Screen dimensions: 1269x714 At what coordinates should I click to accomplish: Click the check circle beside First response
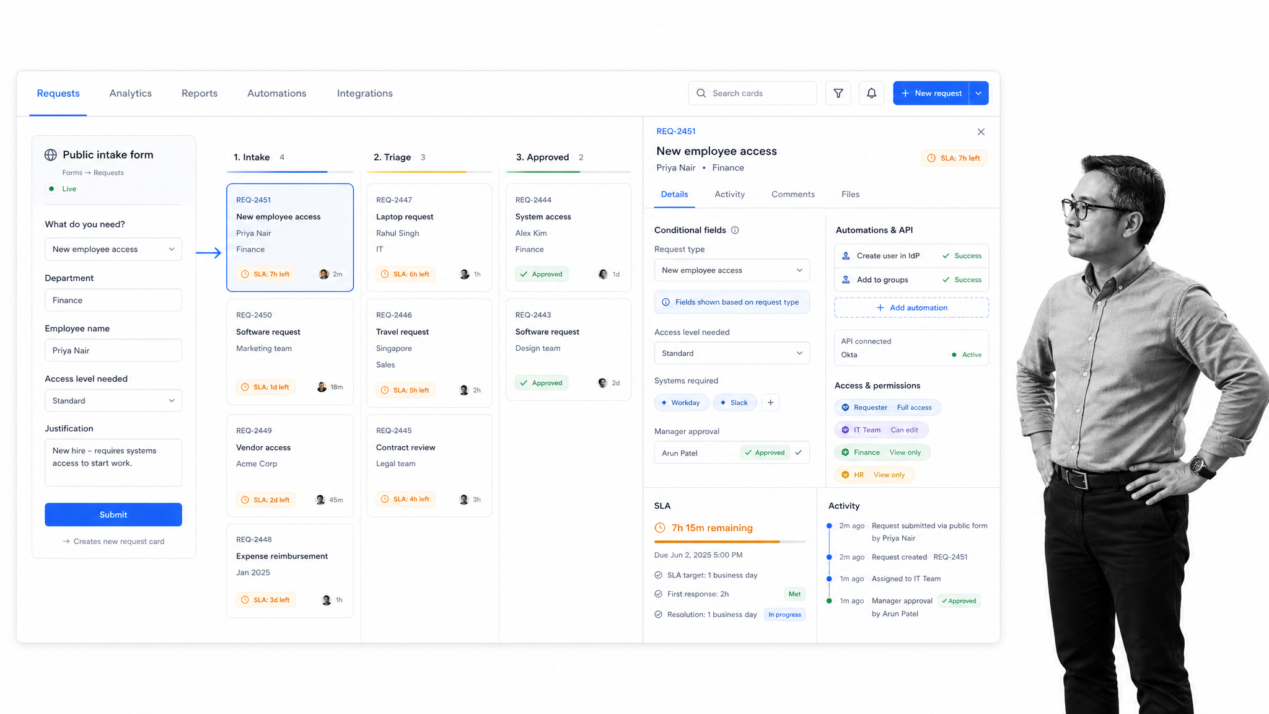click(658, 594)
